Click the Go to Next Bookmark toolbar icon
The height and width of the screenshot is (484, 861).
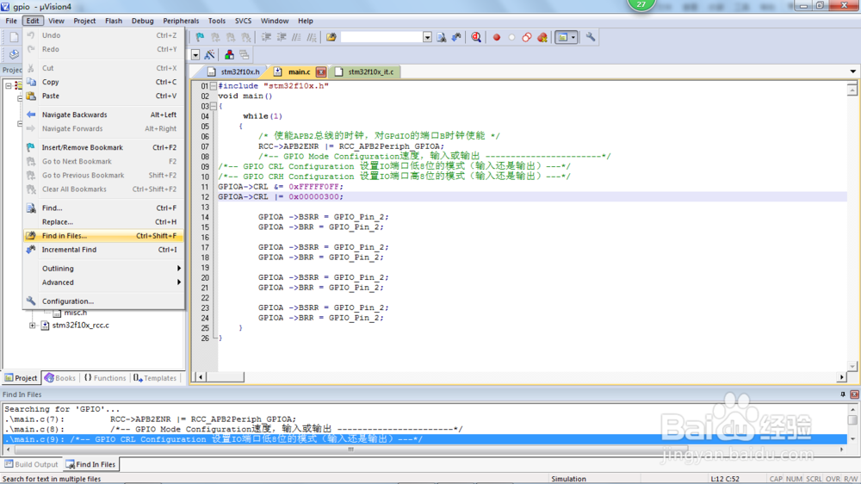point(231,37)
